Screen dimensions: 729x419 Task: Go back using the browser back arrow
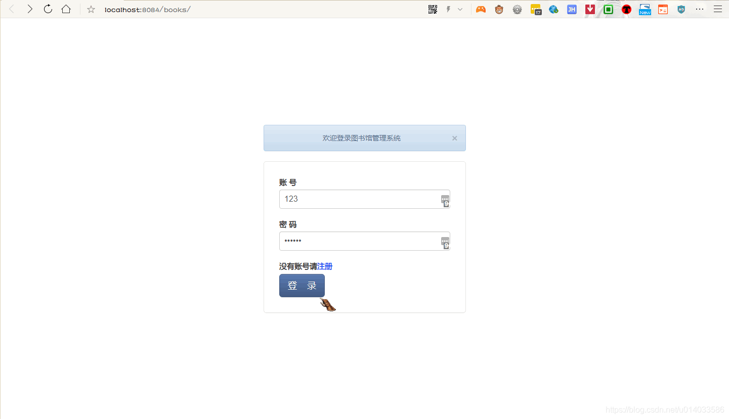tap(12, 9)
